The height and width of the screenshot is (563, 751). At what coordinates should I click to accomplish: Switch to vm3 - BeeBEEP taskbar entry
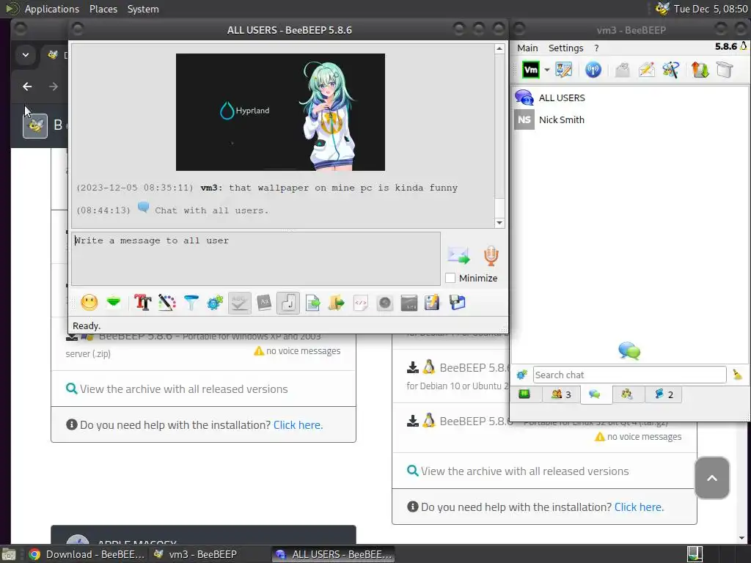[195, 554]
